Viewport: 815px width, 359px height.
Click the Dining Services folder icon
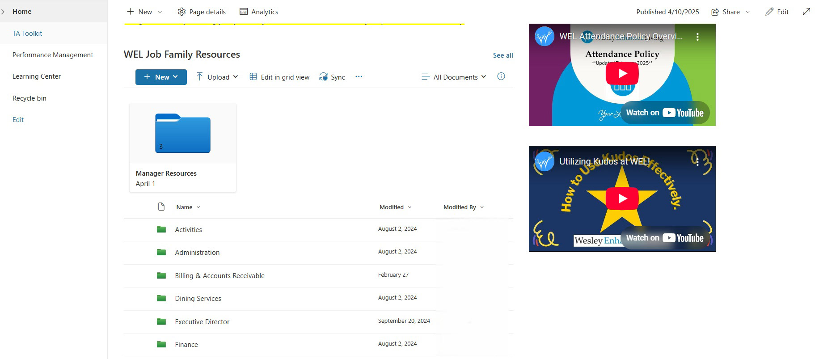(x=161, y=298)
